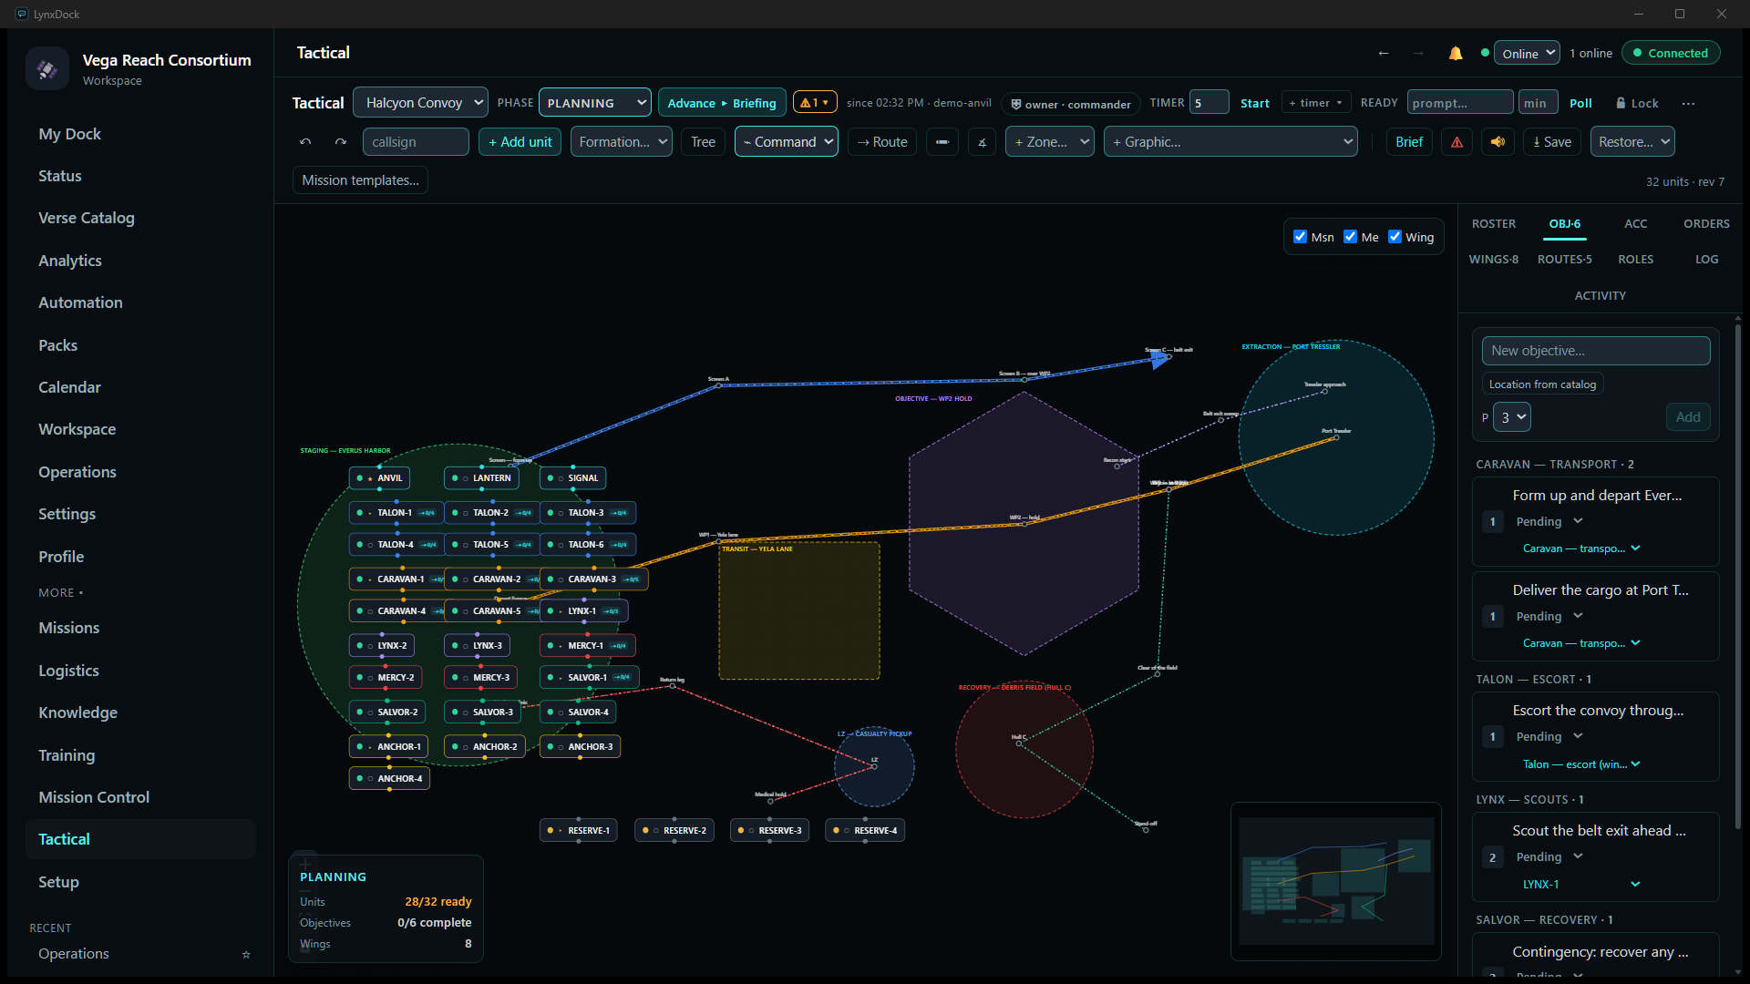Click the Save download button

click(1552, 142)
